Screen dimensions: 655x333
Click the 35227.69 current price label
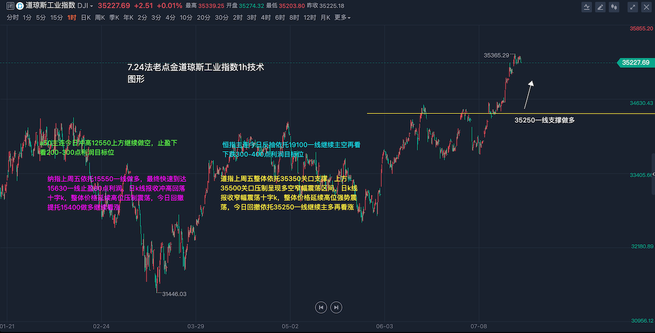(x=635, y=62)
